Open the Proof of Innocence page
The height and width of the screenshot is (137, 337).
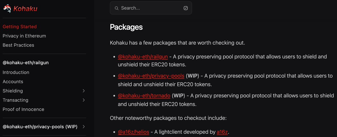pos(23,109)
